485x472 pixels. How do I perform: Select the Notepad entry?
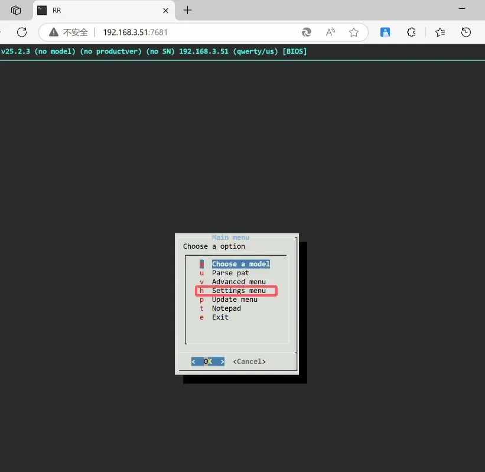pos(226,308)
